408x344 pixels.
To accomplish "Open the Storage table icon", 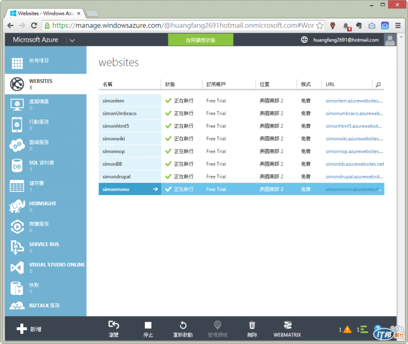I will click(17, 186).
